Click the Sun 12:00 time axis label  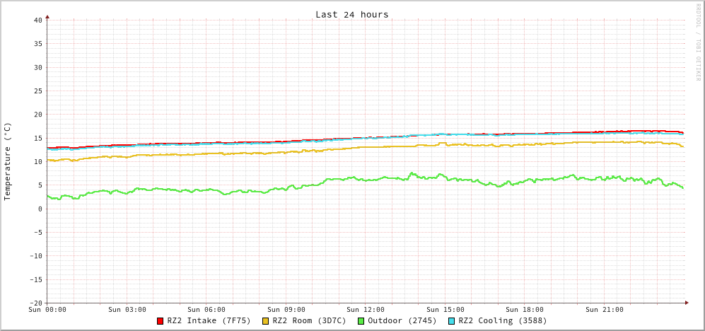[x=366, y=310]
